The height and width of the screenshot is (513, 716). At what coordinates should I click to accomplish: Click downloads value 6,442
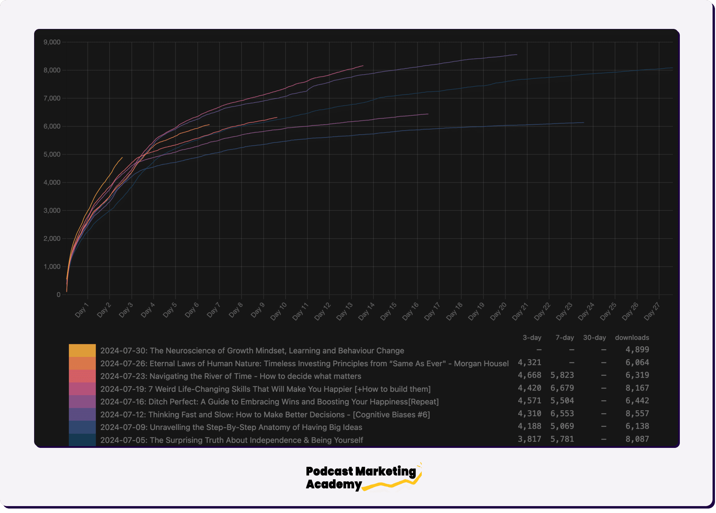pyautogui.click(x=637, y=401)
